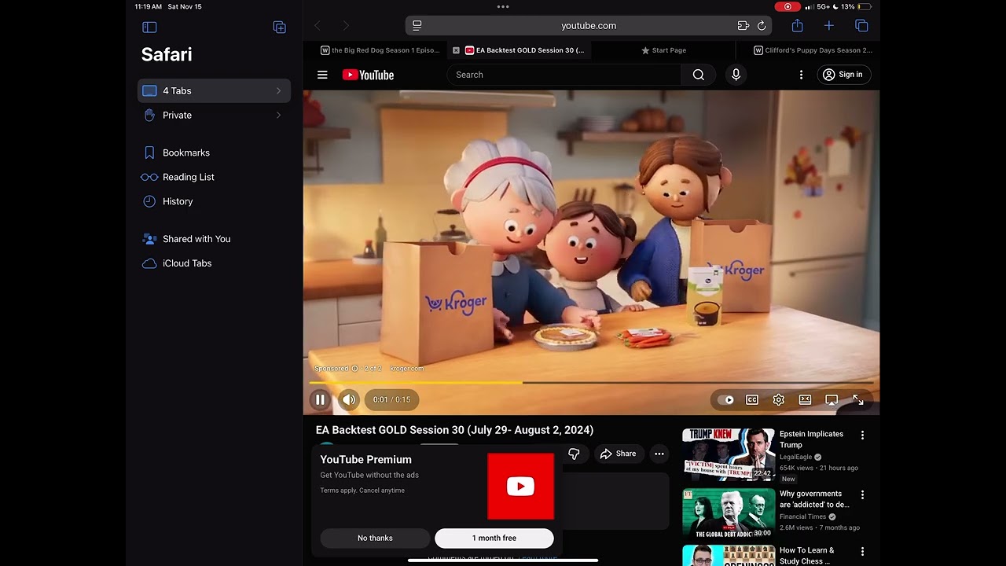
Task: Click the Safari forward navigation arrow
Action: click(346, 26)
